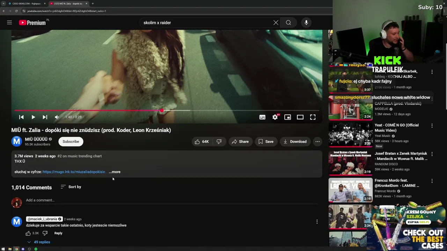Open Discord from taskbar
The height and width of the screenshot is (251, 447).
pyautogui.click(x=23, y=249)
